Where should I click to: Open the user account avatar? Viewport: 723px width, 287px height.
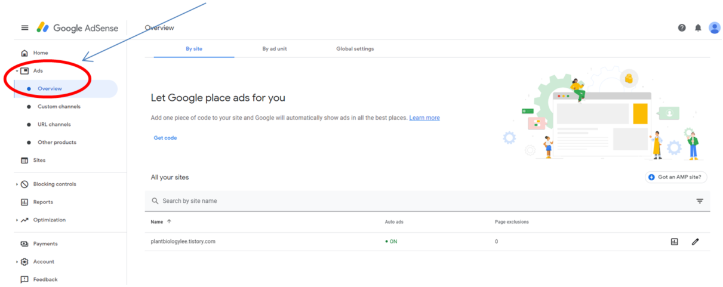[x=715, y=27]
